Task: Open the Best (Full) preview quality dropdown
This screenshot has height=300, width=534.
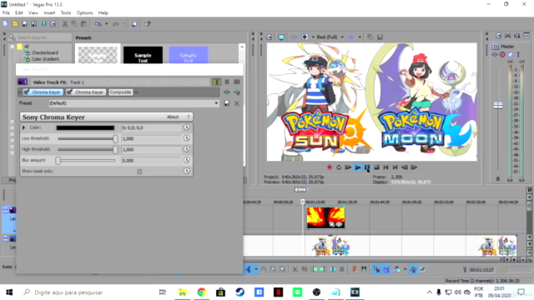Action: pyautogui.click(x=330, y=37)
